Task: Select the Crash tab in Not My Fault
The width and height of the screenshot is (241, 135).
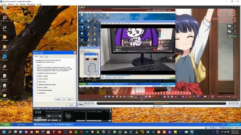Action: [36, 57]
